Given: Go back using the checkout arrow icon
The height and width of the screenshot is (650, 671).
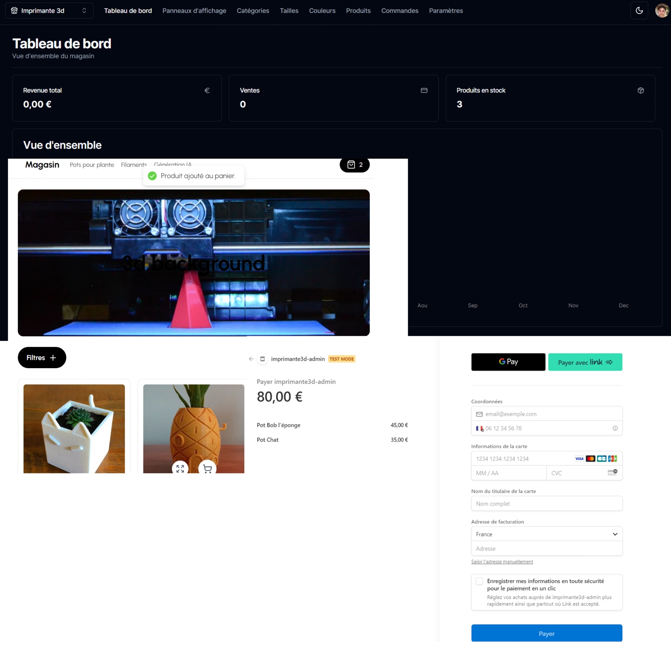Looking at the screenshot, I should [x=251, y=359].
